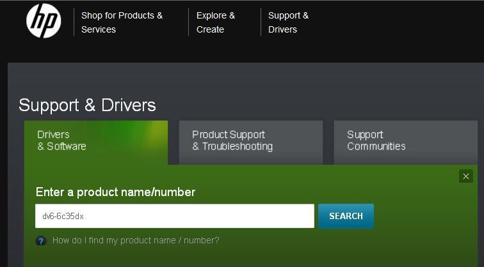Select the Drivers & Software tab
This screenshot has width=484, height=267.
point(96,142)
